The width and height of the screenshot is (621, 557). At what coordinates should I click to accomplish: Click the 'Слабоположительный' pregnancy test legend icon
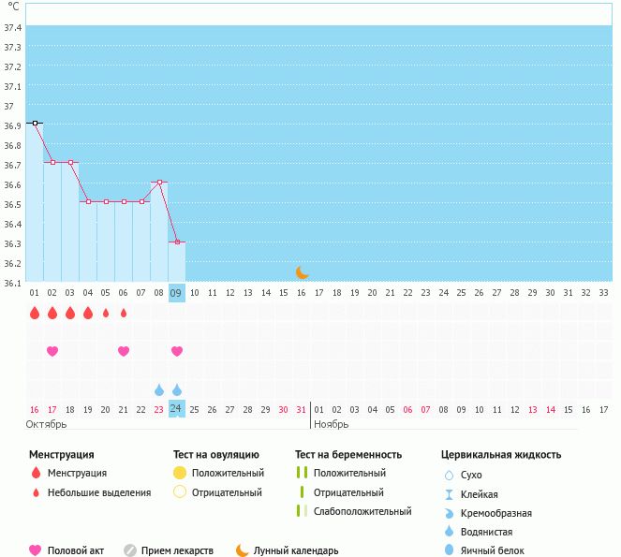(x=302, y=511)
